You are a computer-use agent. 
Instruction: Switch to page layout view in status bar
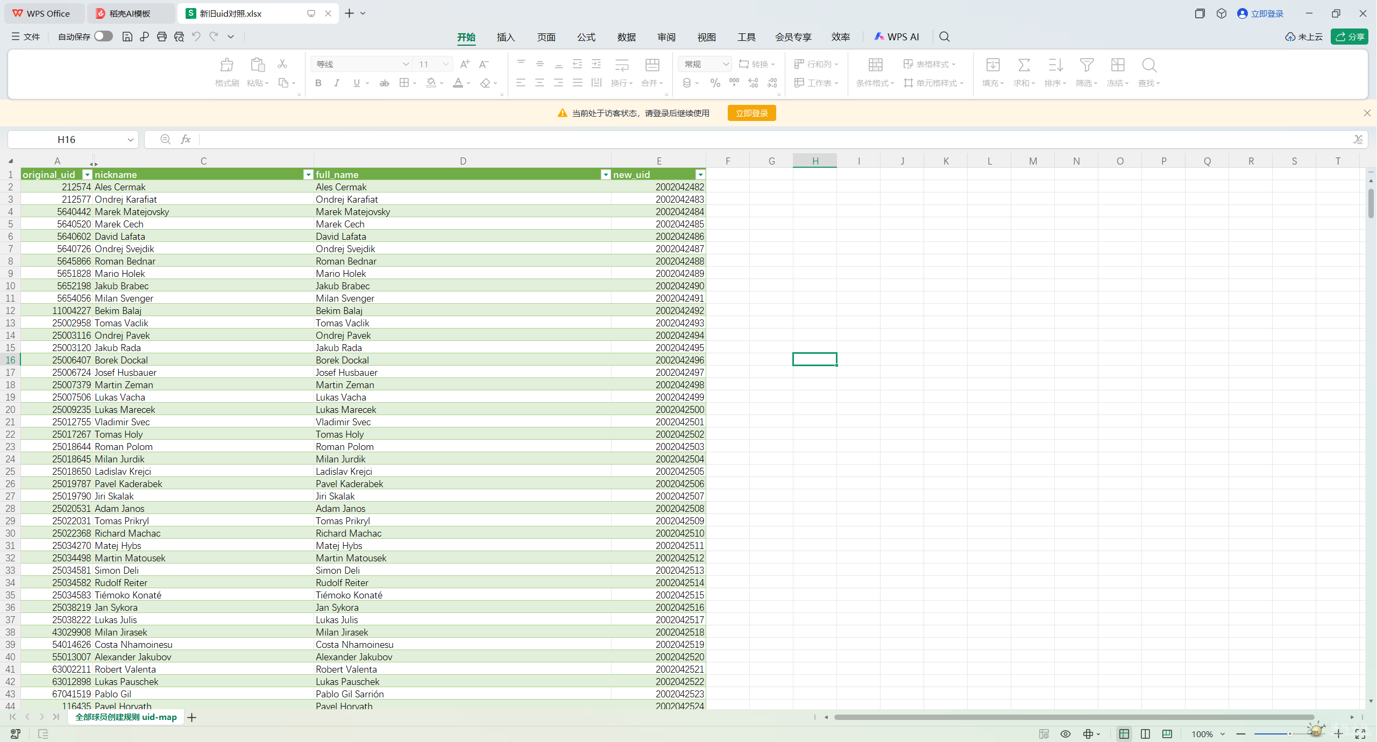click(x=1145, y=734)
